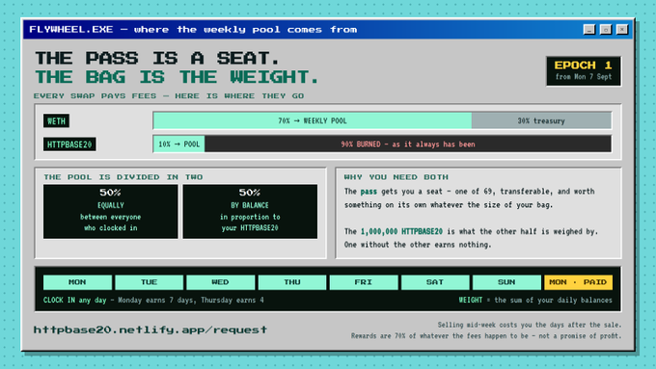Click the maximize button in the title bar
656x369 pixels.
click(x=606, y=30)
